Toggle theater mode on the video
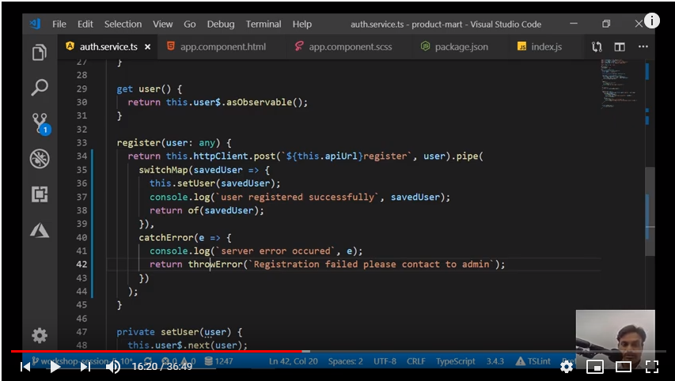The image size is (675, 381). (624, 367)
